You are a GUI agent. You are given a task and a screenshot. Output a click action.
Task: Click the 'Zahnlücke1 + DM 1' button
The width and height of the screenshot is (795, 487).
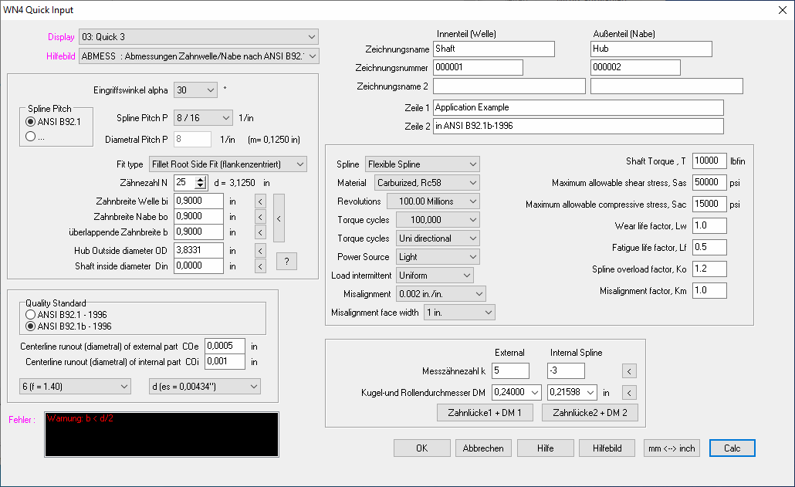tap(485, 413)
